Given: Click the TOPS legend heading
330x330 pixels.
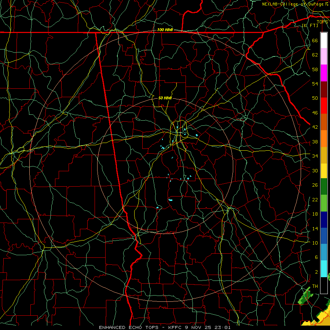Looking at the screenshot, I should [322, 22].
